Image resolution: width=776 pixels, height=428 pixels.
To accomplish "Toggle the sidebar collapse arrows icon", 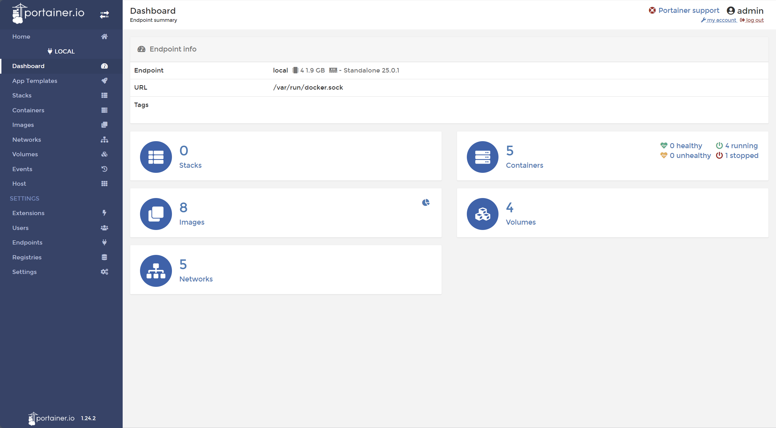I will click(104, 15).
